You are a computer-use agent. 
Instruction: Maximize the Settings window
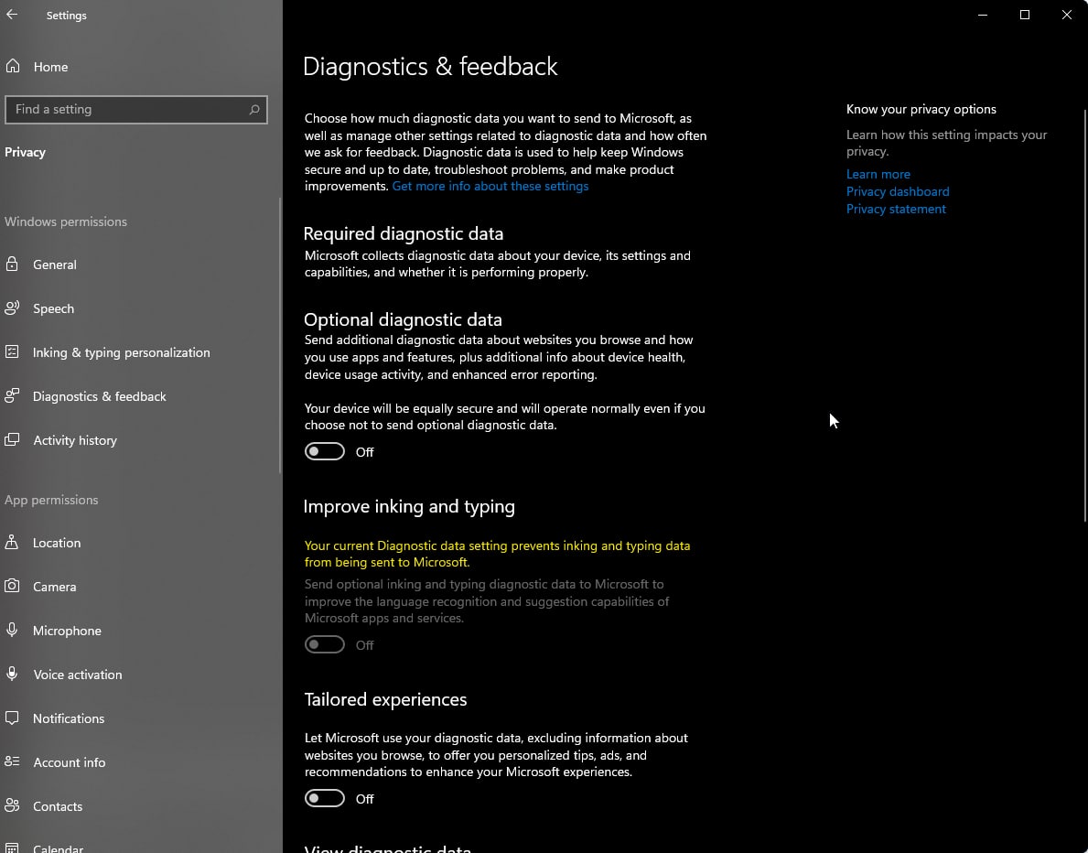1024,15
